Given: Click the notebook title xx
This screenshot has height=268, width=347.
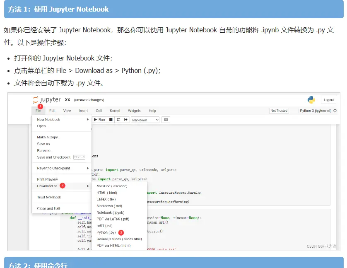Looking at the screenshot, I should (x=67, y=100).
